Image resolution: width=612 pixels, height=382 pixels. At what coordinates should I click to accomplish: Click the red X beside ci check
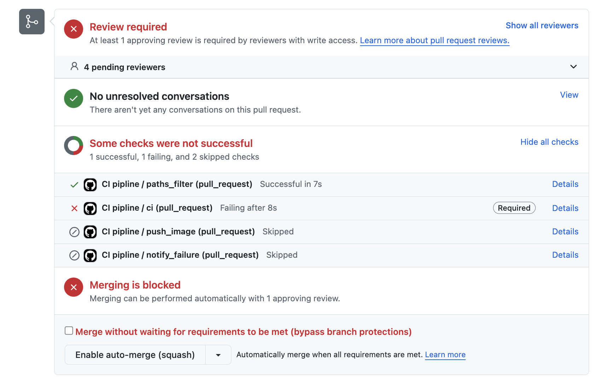(74, 208)
